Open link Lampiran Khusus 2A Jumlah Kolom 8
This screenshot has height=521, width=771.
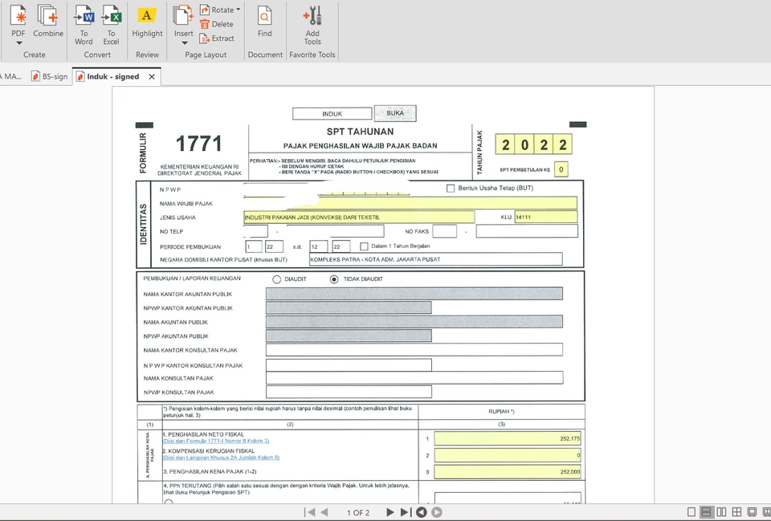click(x=222, y=458)
